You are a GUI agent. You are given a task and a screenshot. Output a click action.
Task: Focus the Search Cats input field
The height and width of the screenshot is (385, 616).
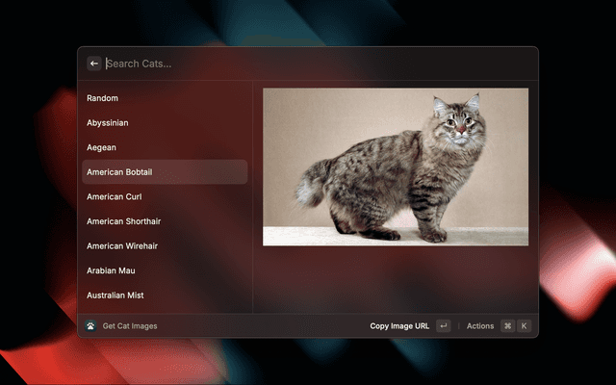289,64
